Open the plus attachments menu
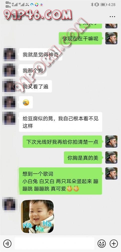 pyautogui.click(x=114, y=243)
